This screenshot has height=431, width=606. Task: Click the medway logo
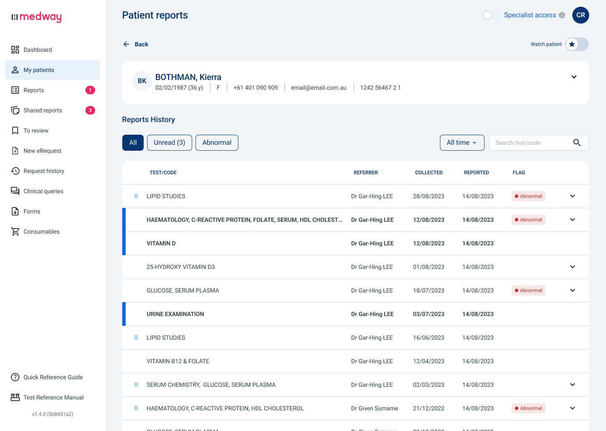37,17
